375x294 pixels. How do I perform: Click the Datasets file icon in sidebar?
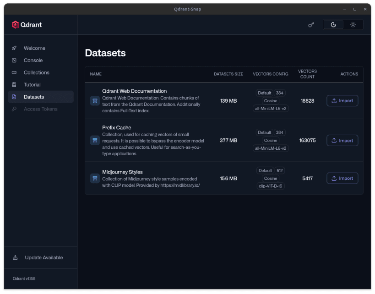pyautogui.click(x=14, y=97)
